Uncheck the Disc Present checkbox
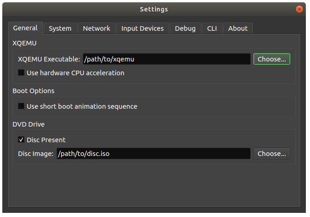Viewport: 310px width, 217px height. coord(21,139)
